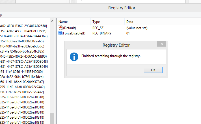Sort values by the Type column header
The image size is (201, 124).
point(107,22)
